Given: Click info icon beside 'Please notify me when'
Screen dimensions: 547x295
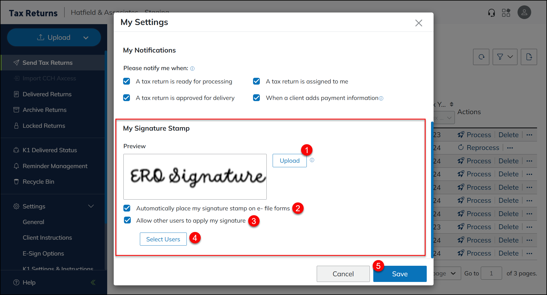Looking at the screenshot, I should 192,68.
